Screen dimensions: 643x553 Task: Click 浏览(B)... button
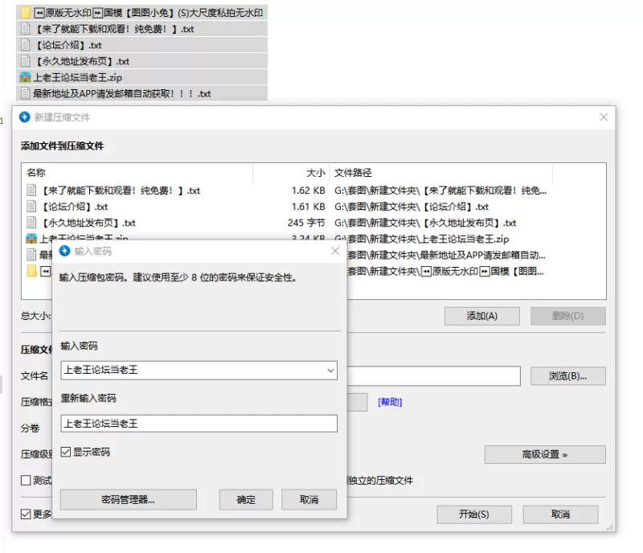[x=567, y=376]
